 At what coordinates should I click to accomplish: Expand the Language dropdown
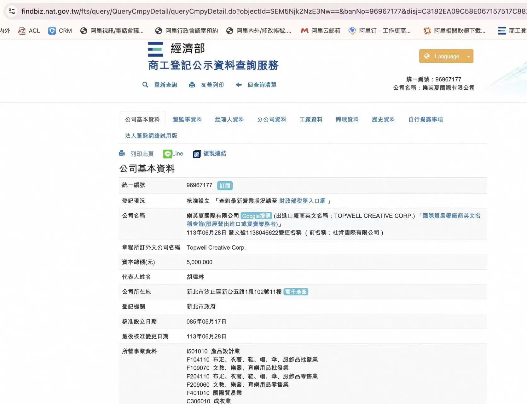point(446,56)
